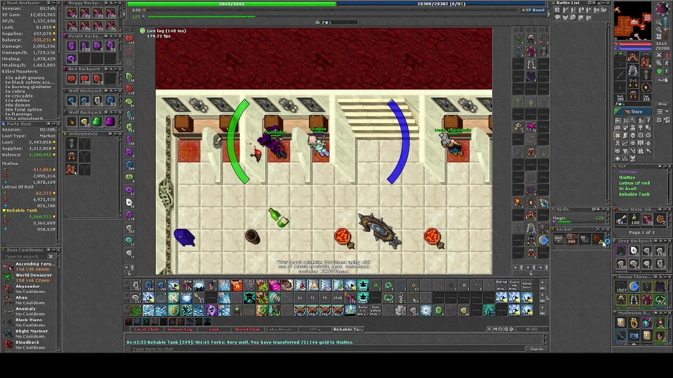Switch to World Chat tab
Viewport: 673px width, 378px height.
(x=247, y=329)
